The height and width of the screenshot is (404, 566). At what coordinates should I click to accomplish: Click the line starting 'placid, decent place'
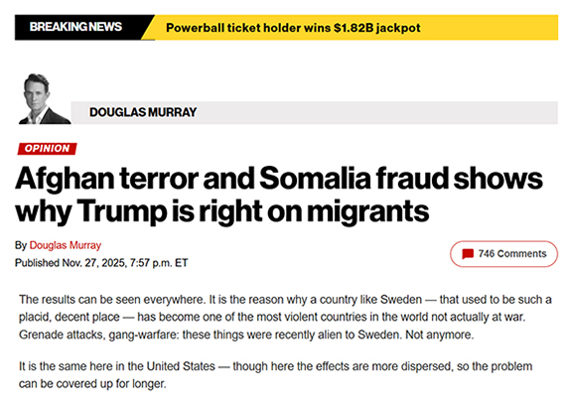(x=272, y=317)
